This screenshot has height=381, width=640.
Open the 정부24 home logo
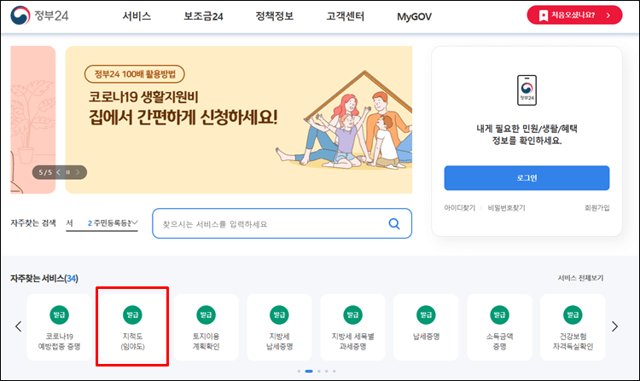(x=39, y=15)
